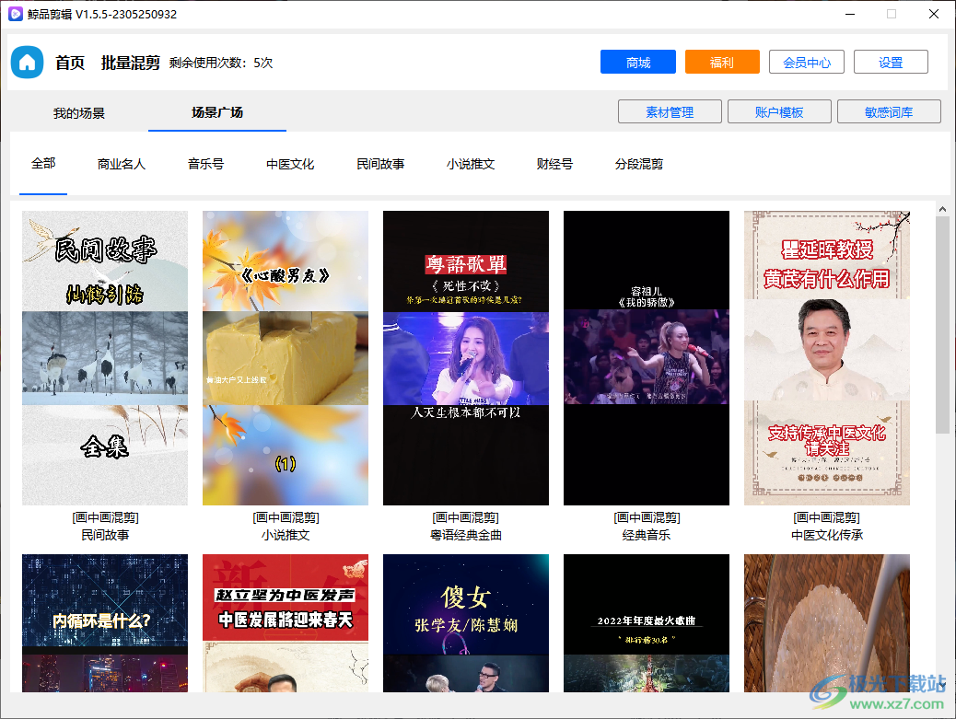Close the 鲸品剪辑 window
Screen dimensions: 956x719
coord(934,14)
